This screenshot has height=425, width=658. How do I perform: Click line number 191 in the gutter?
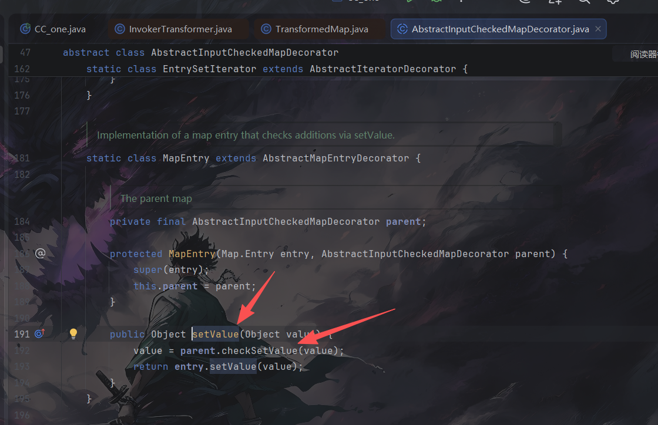pos(22,334)
